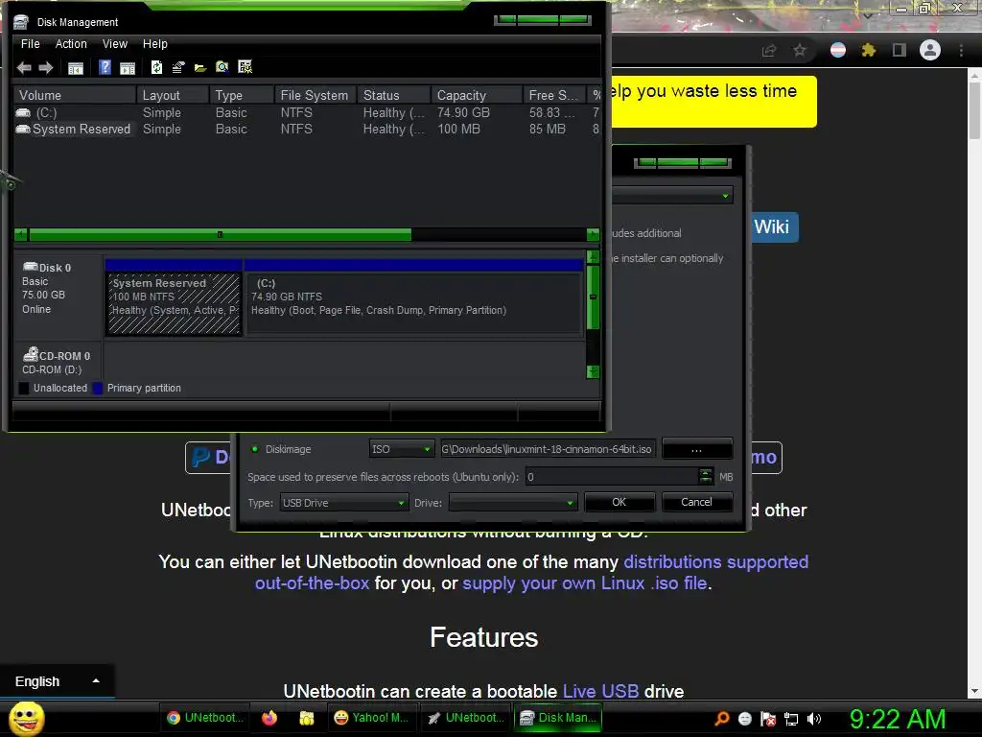Select the (C:) drive icon in volume list
This screenshot has height=737, width=982.
pyautogui.click(x=23, y=113)
